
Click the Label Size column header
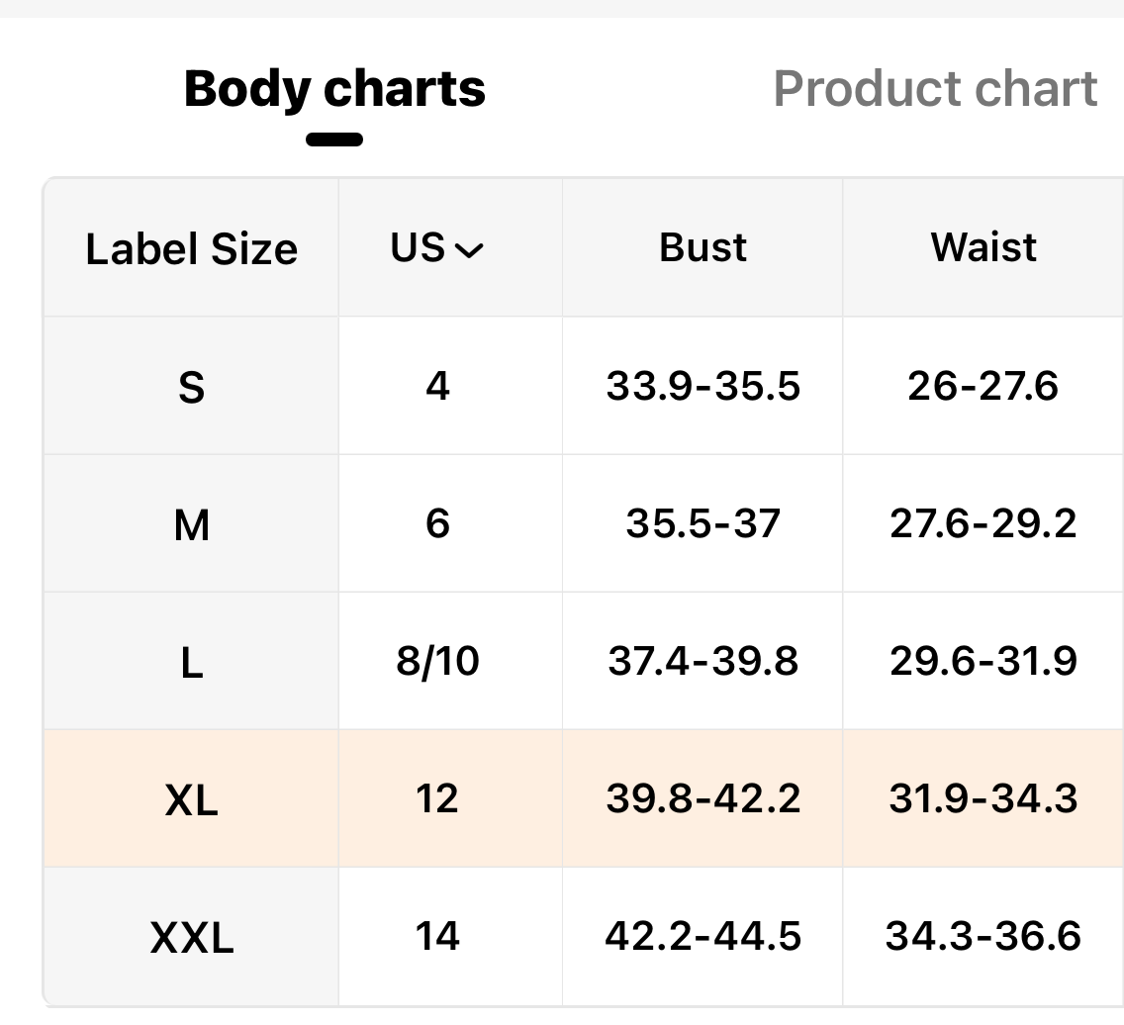coord(191,248)
